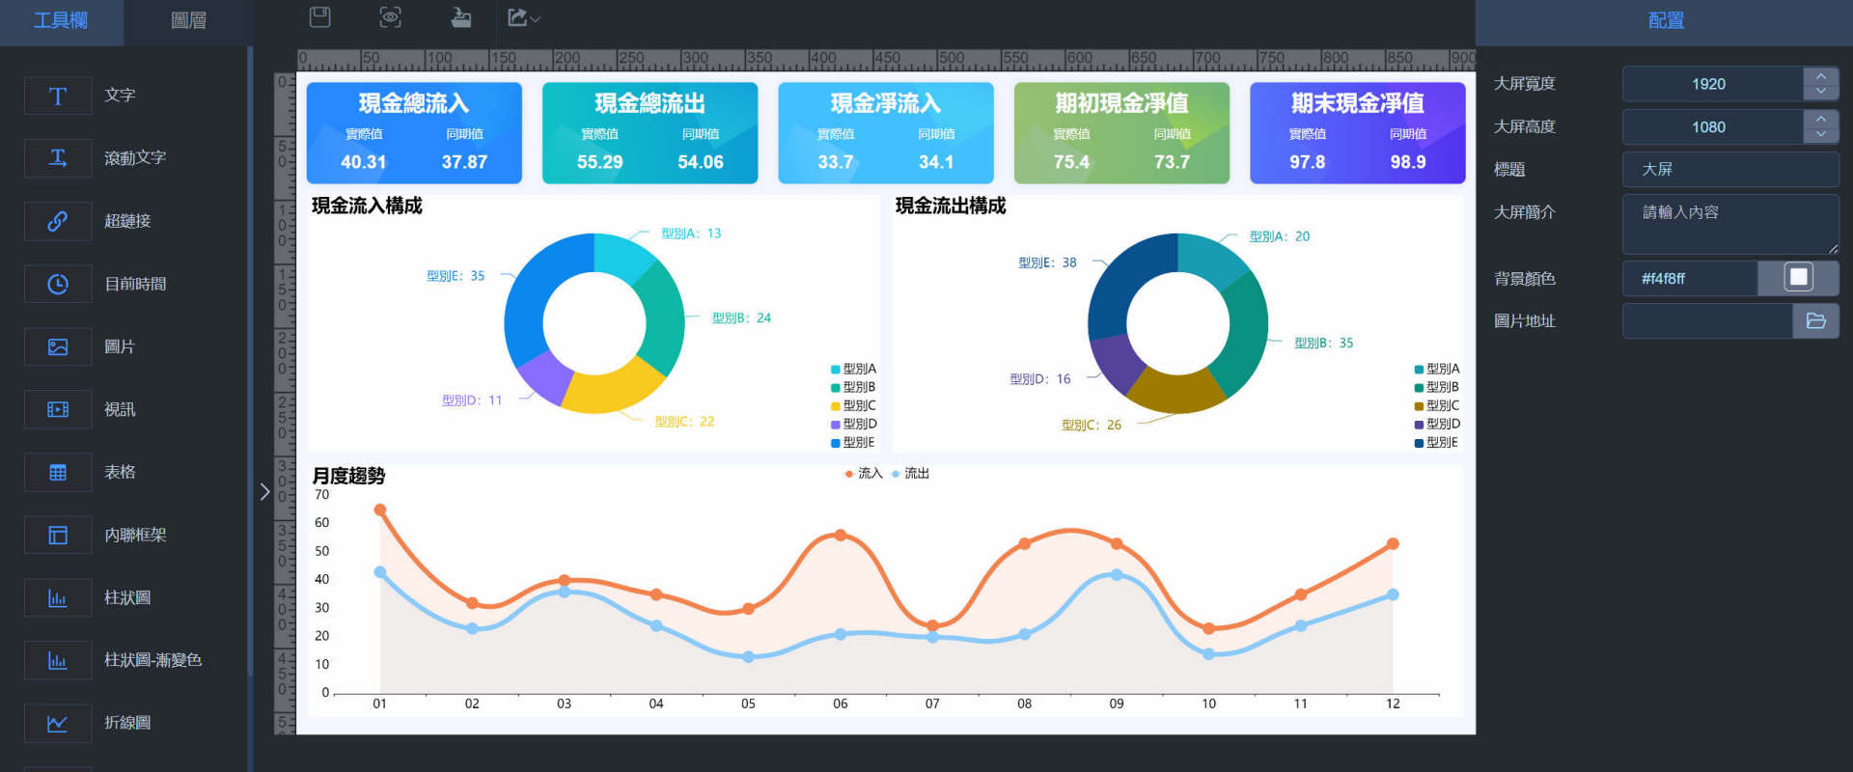
Task: Collapse the left toolbar panel arrow
Action: [x=264, y=491]
